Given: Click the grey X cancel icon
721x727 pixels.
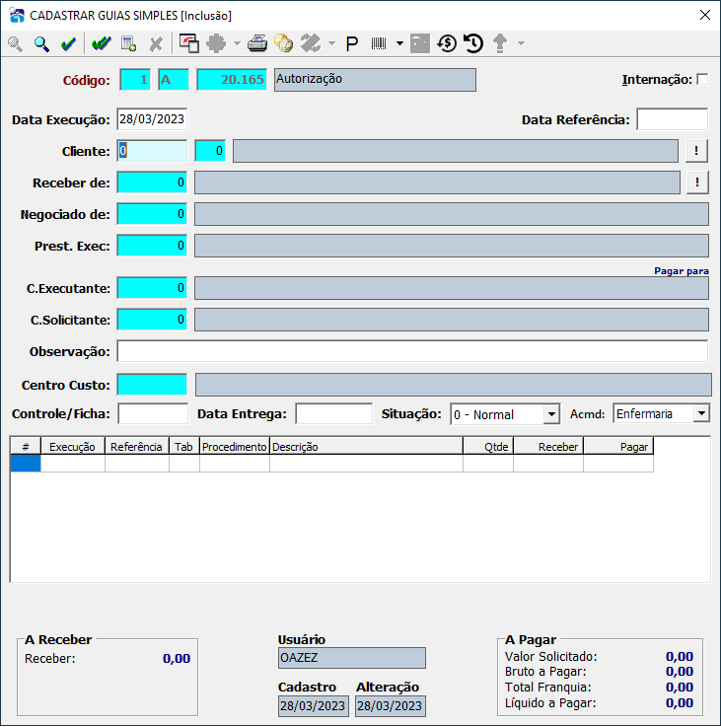Looking at the screenshot, I should point(156,44).
